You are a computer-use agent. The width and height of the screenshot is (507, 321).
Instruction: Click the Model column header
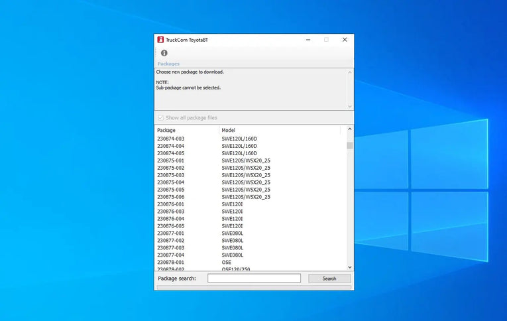tap(280, 130)
